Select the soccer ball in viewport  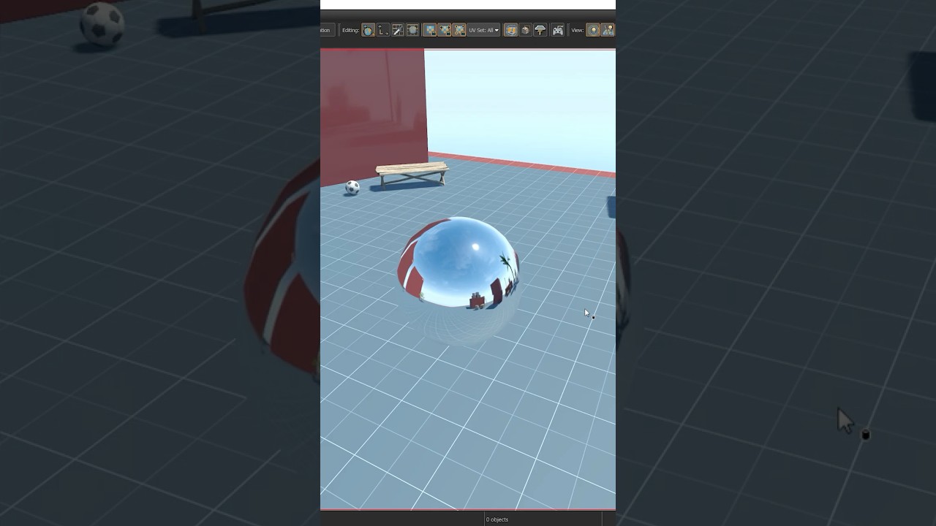(x=352, y=187)
